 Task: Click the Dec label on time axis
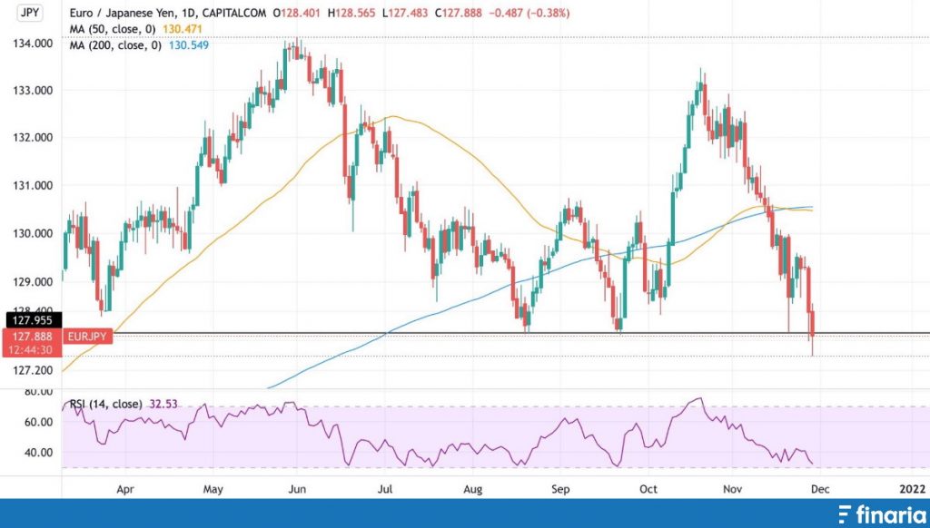(820, 489)
